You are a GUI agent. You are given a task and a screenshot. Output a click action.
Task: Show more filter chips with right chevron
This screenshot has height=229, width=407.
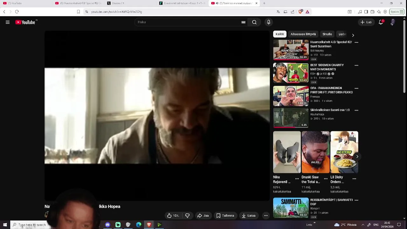point(353,35)
